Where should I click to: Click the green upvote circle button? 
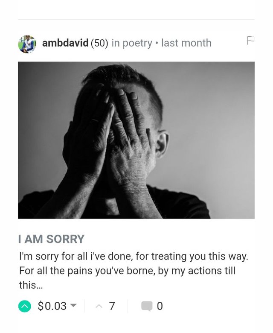pyautogui.click(x=25, y=306)
